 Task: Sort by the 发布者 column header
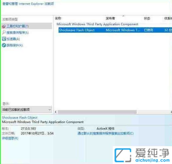click(x=110, y=18)
